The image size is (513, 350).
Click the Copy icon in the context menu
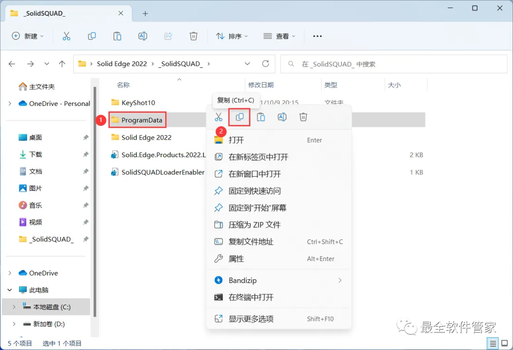point(239,117)
